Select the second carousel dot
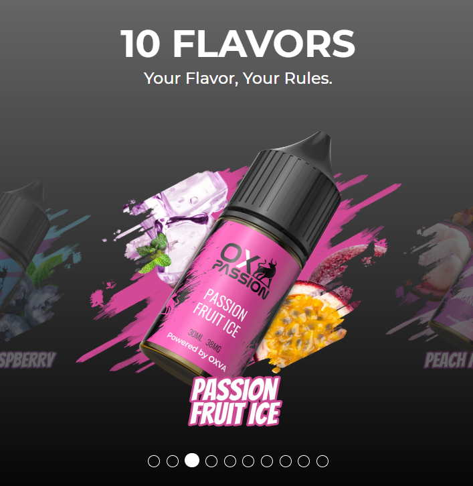This screenshot has height=486, width=473. tap(173, 461)
